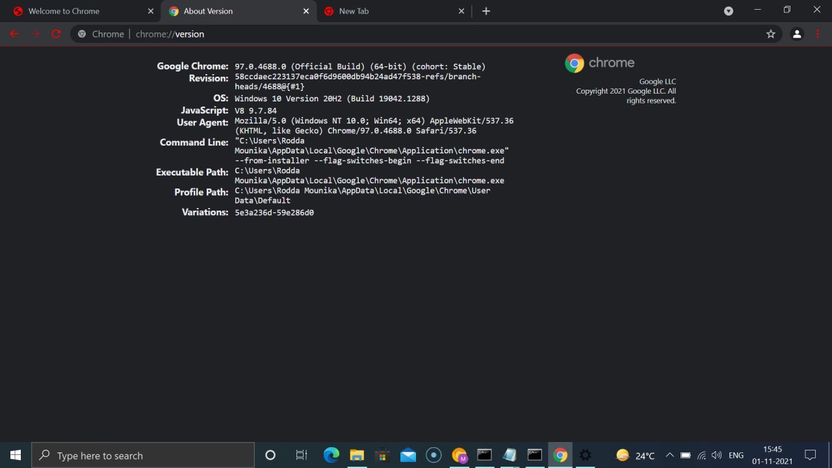832x468 pixels.
Task: Close the About Version tab
Action: click(x=306, y=11)
